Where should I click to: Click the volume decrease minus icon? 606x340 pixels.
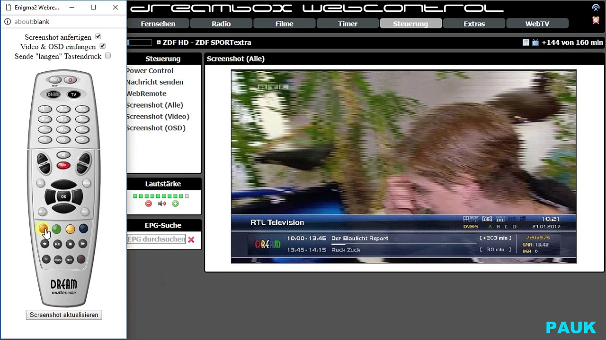tap(149, 204)
